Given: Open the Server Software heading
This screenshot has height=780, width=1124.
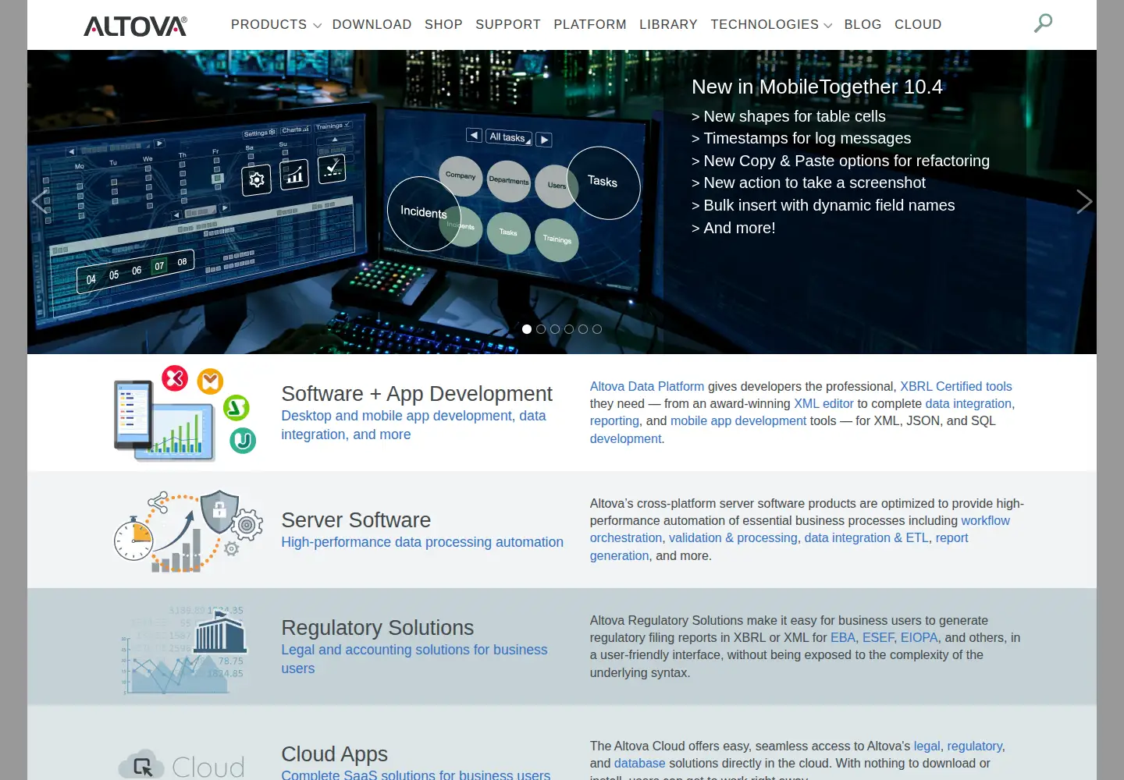Looking at the screenshot, I should point(356,520).
